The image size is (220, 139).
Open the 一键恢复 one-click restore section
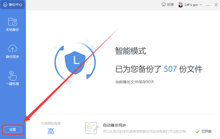pyautogui.click(x=12, y=78)
